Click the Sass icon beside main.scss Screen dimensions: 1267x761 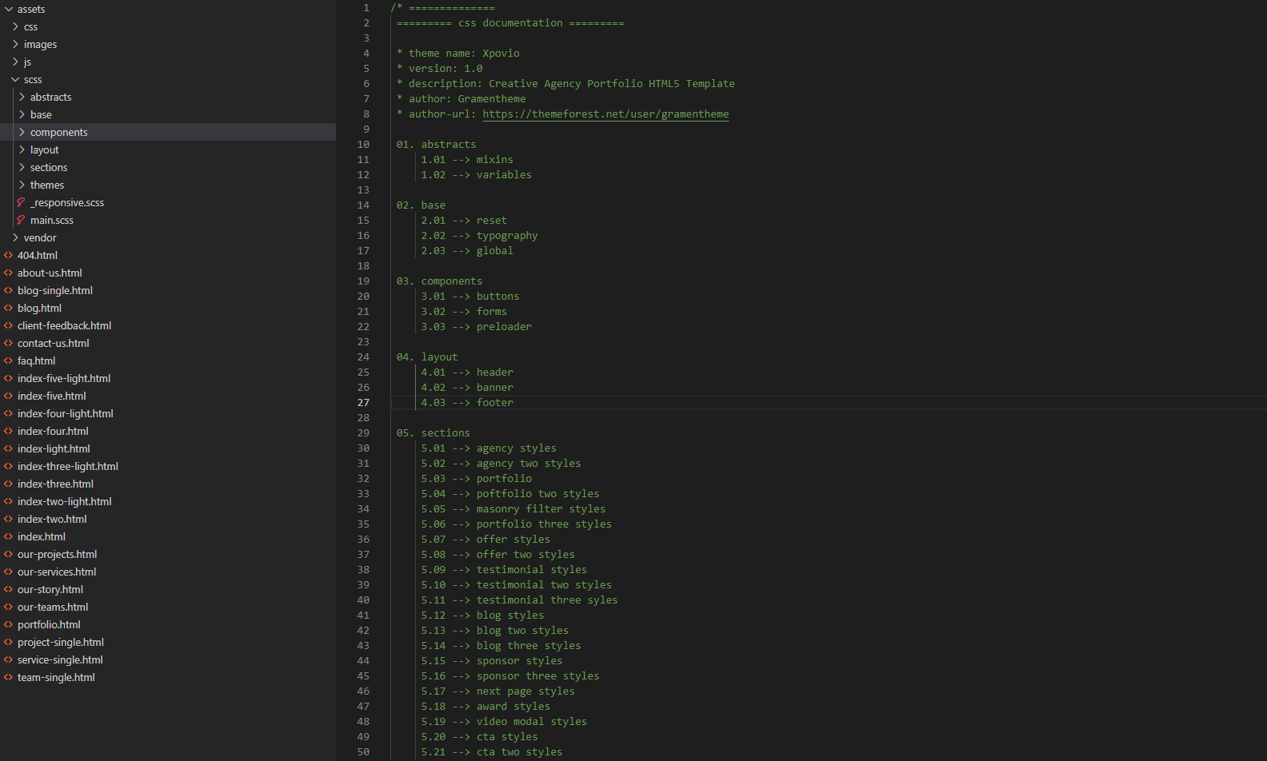click(x=21, y=221)
